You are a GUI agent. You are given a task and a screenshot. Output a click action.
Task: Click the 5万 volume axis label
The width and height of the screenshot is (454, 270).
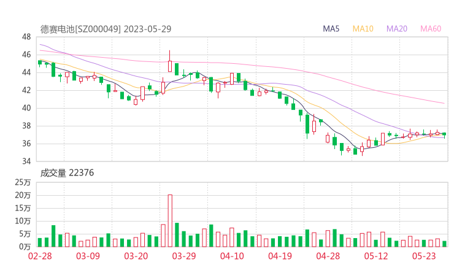[25, 234]
